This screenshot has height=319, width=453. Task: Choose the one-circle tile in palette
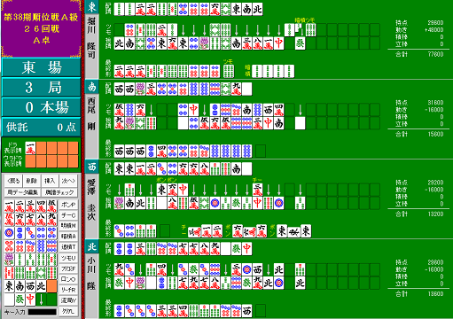pos(9,233)
